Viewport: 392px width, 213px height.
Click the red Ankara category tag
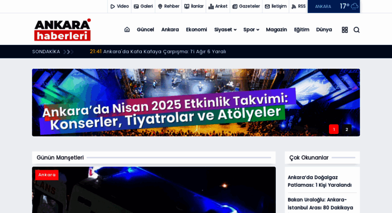[47, 175]
